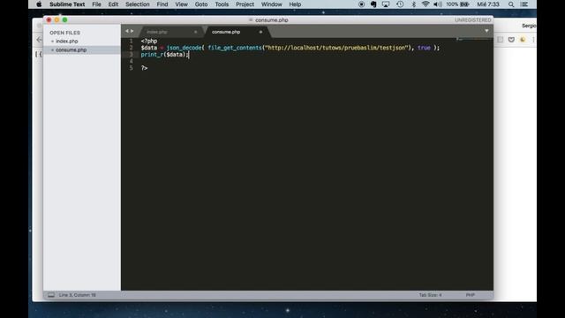This screenshot has height=318, width=565.
Task: Open the Project menu
Action: (x=245, y=4)
